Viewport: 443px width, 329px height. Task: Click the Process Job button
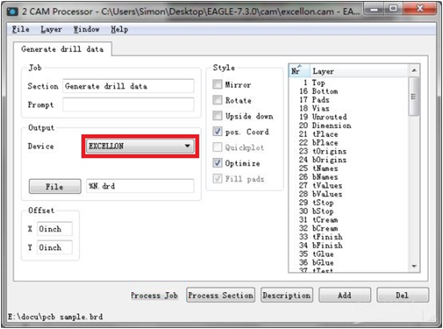tap(154, 295)
